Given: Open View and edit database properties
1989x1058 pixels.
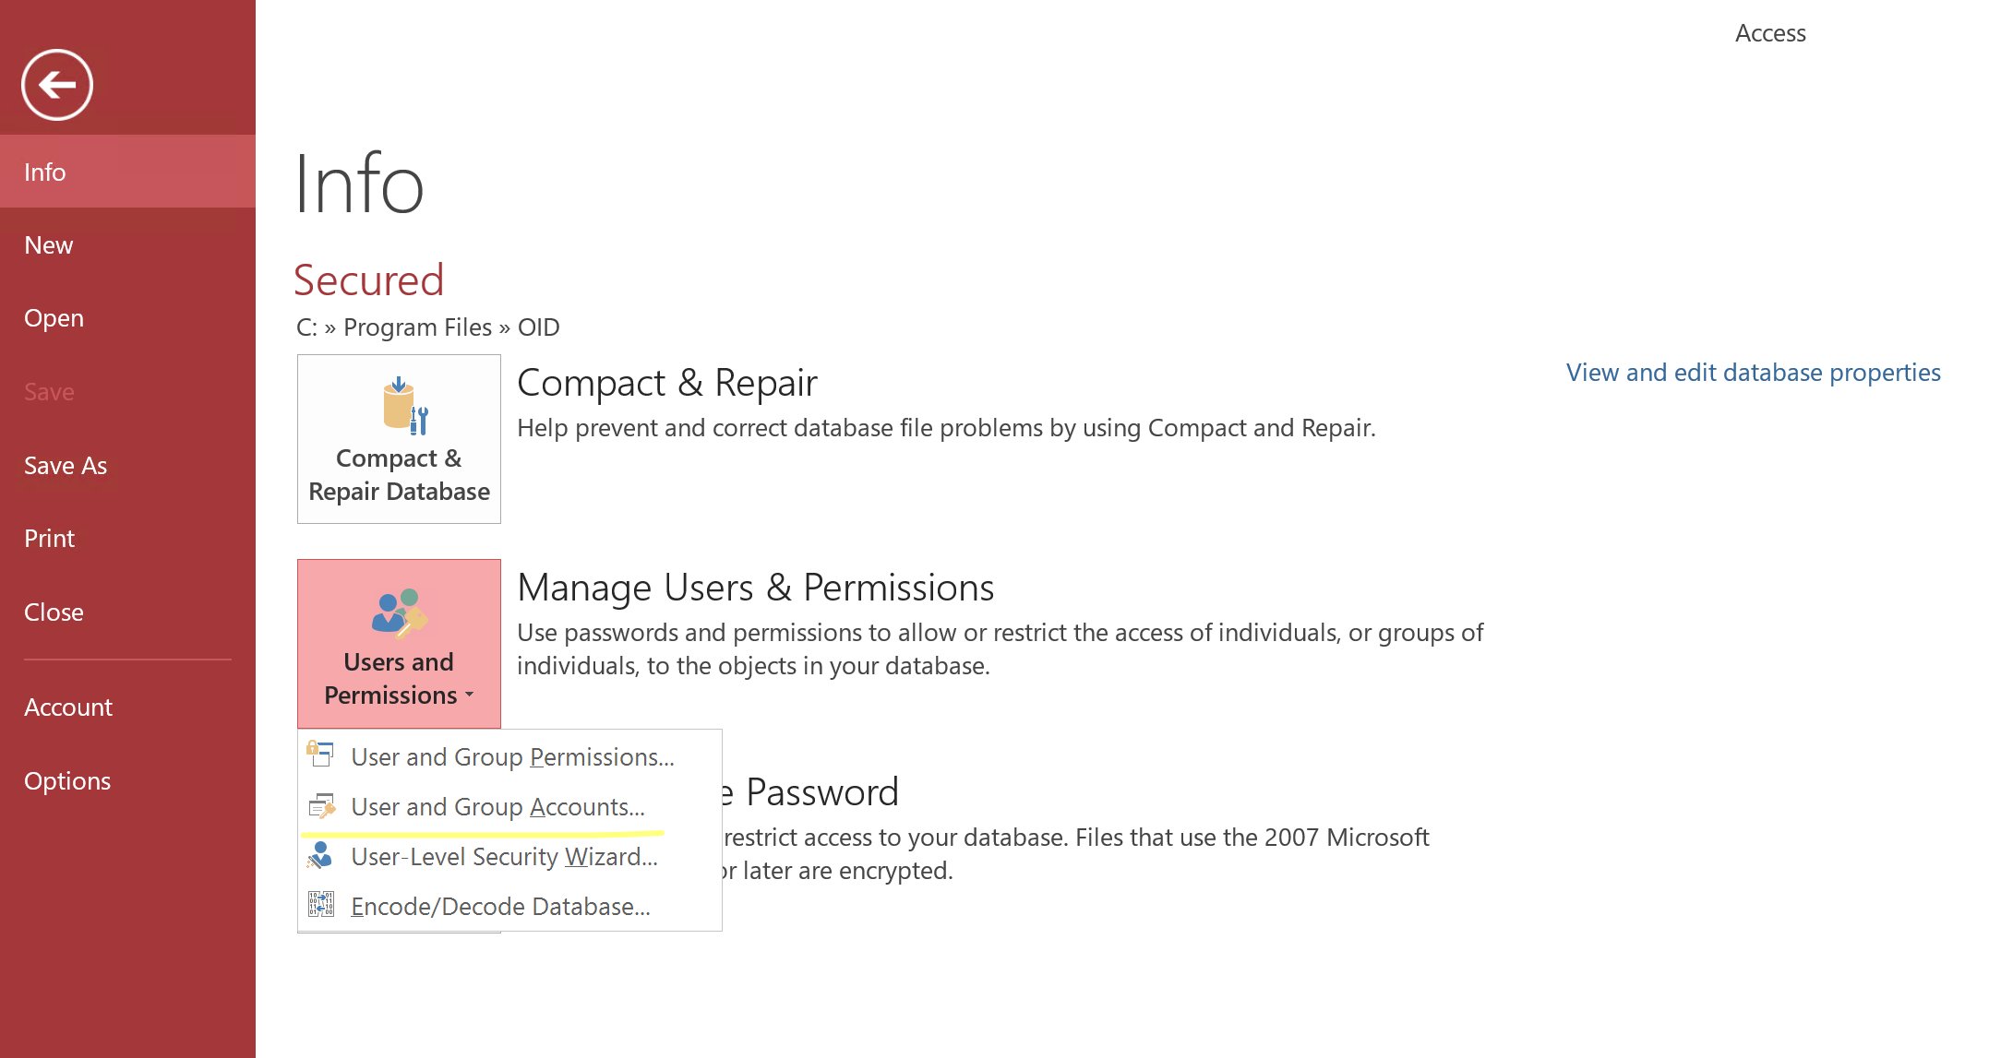Looking at the screenshot, I should (x=1753, y=372).
